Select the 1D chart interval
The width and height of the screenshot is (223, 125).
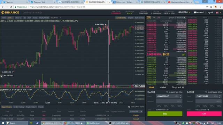(x=24, y=18)
